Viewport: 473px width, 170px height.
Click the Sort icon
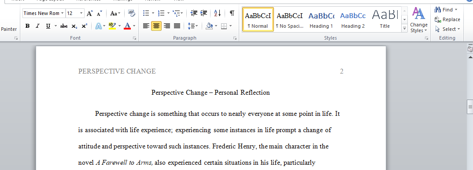click(218, 13)
